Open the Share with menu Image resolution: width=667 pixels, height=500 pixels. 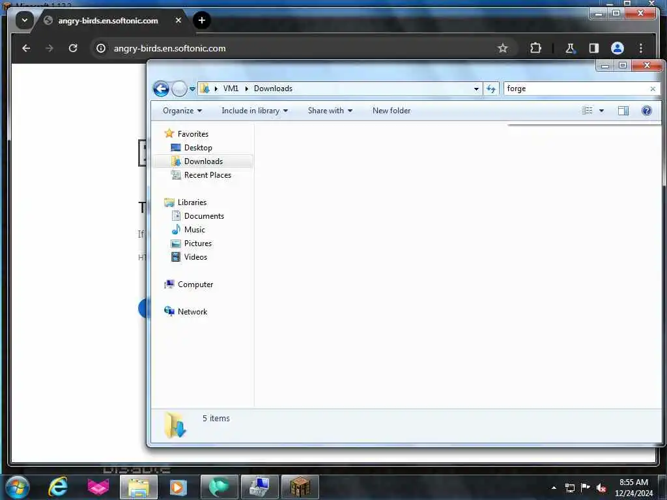point(330,111)
